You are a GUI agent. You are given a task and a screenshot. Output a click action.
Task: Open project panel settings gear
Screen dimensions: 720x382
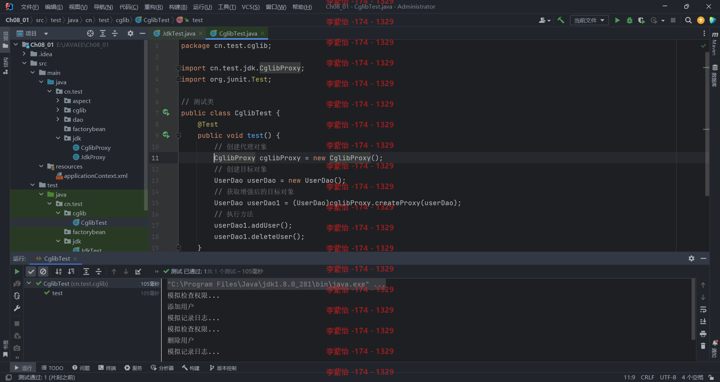tap(130, 33)
